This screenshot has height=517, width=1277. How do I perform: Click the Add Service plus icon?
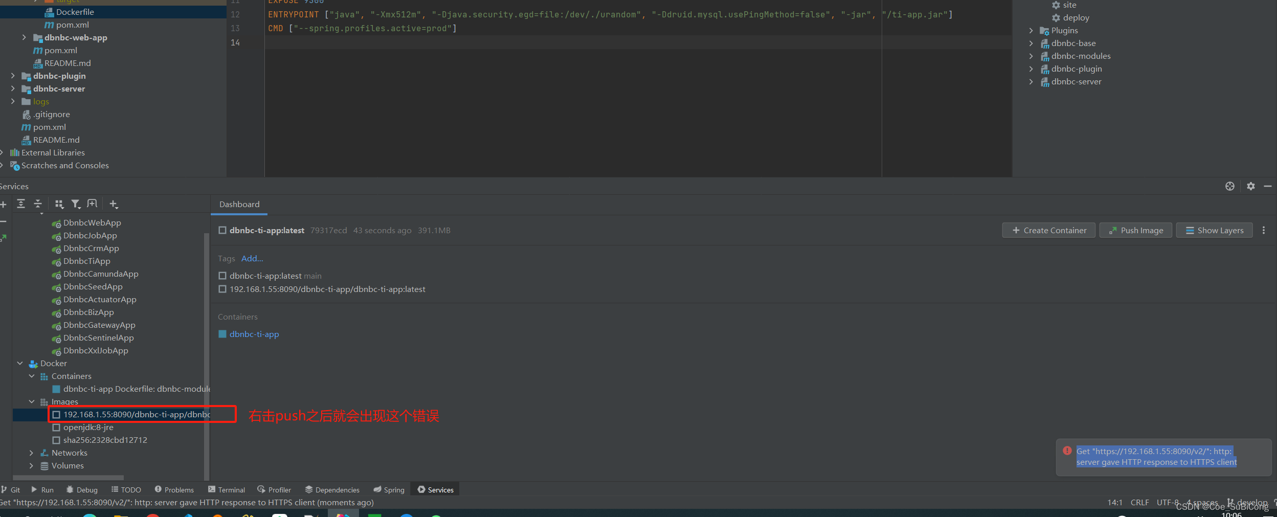(x=114, y=204)
